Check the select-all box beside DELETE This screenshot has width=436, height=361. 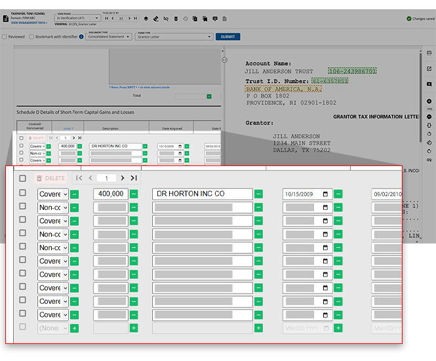(x=23, y=178)
